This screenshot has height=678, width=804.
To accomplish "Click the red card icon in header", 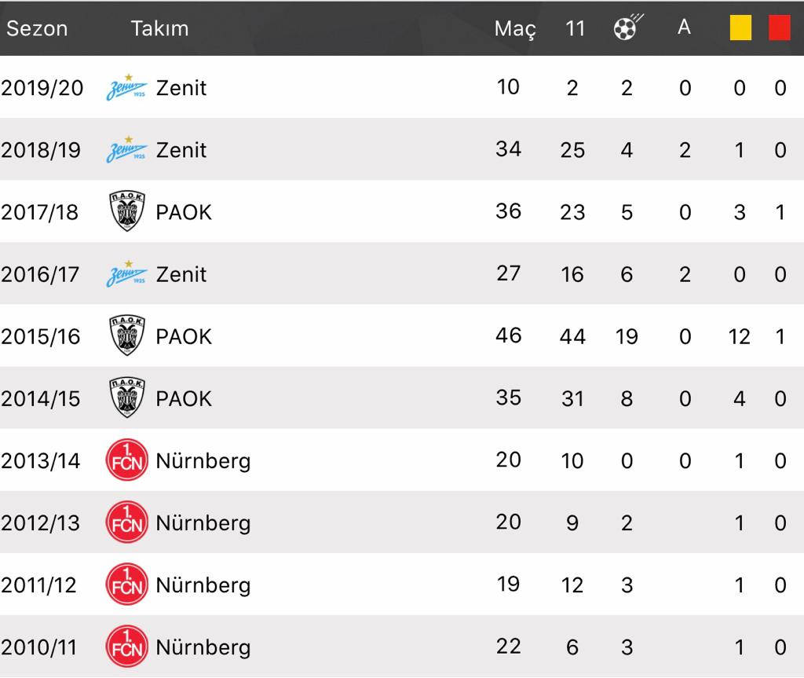I will click(780, 28).
